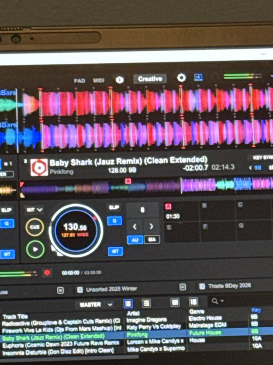Halve the loop with left arrow
The height and width of the screenshot is (365, 273).
pyautogui.click(x=134, y=226)
